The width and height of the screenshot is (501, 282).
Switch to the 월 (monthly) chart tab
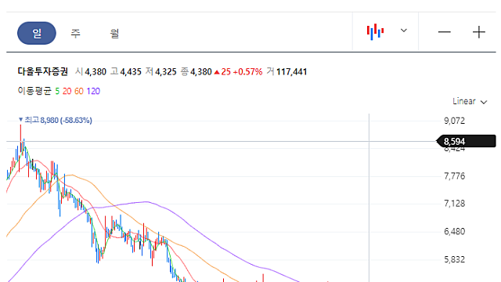(x=114, y=33)
